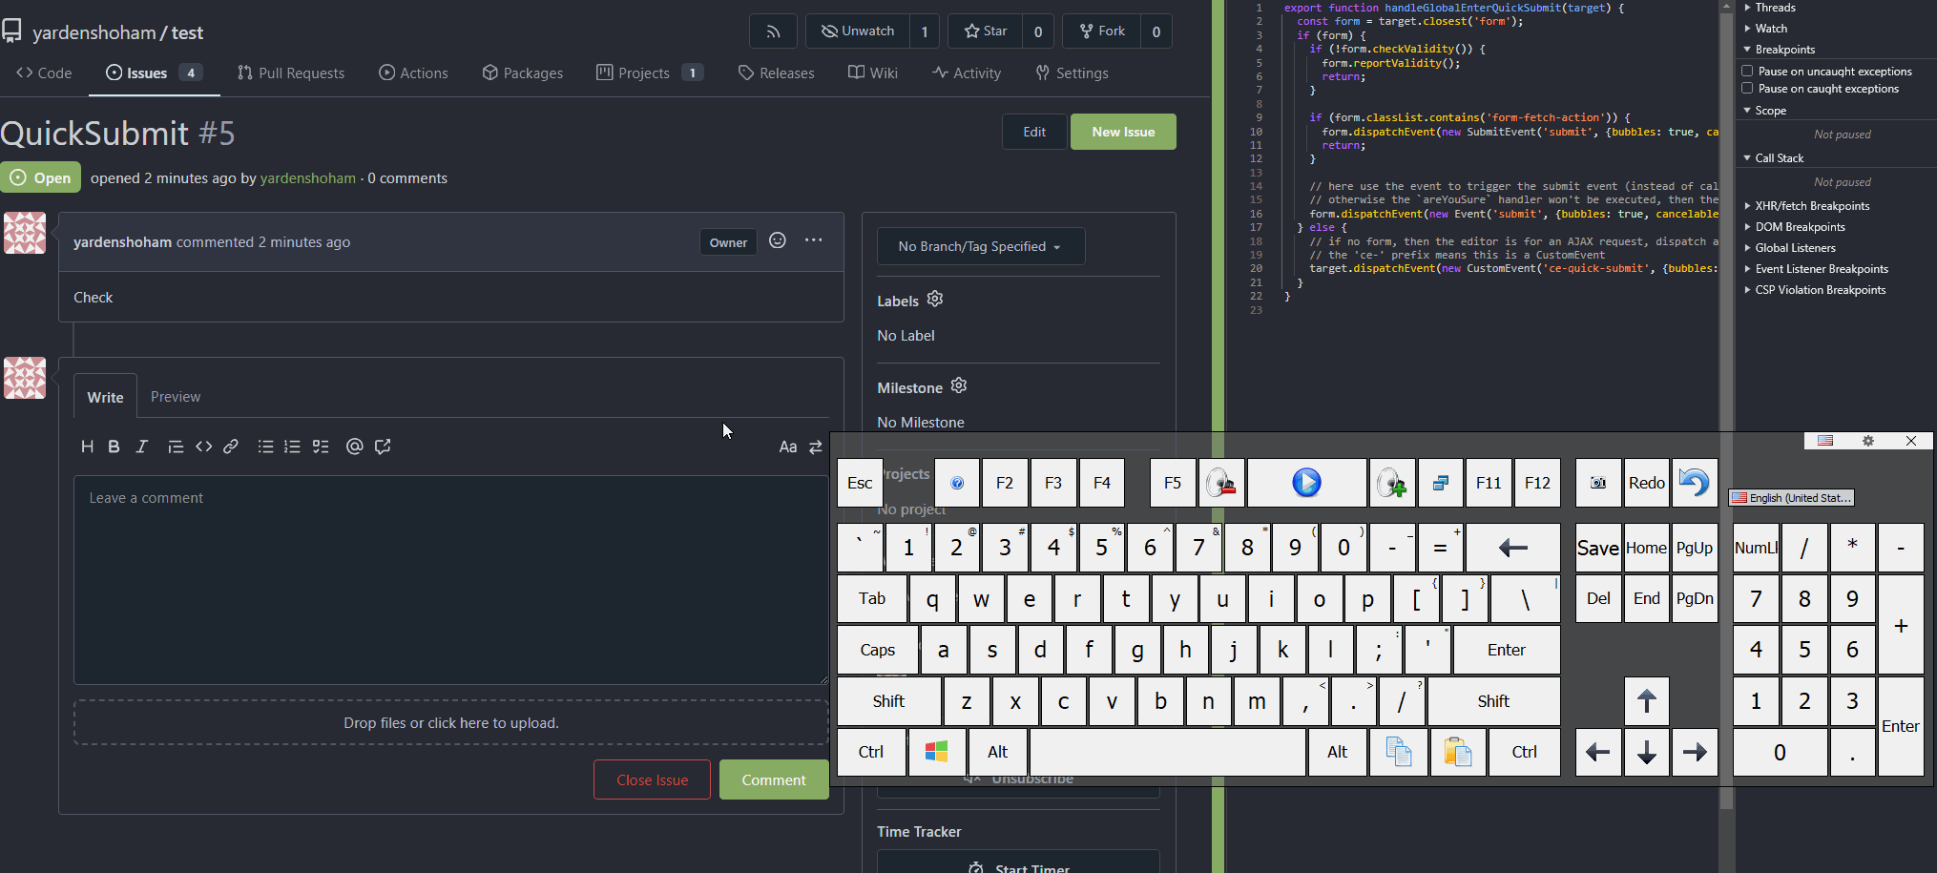Expand the XHR/fetch Breakpoints section

coord(1811,206)
